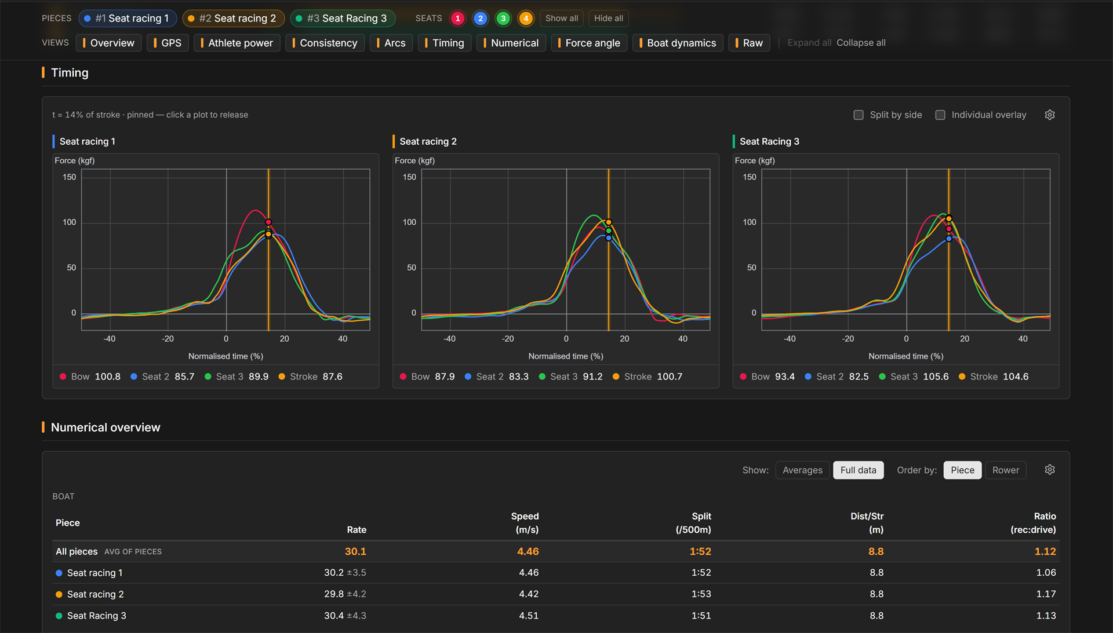Show all seats
Image resolution: width=1113 pixels, height=633 pixels.
(x=562, y=19)
